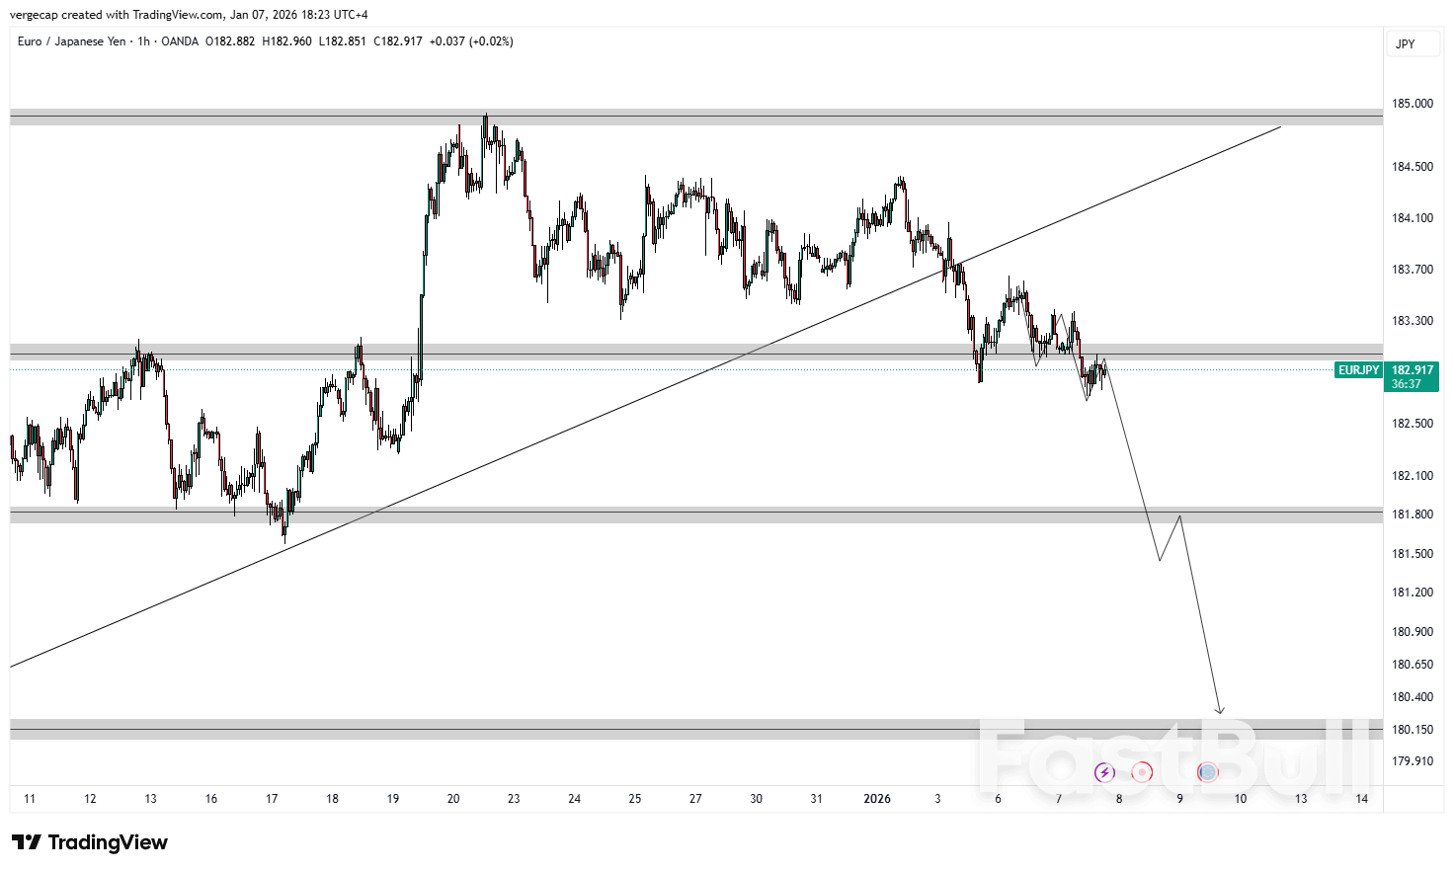Click the 36:37 bar countdown timer

click(1405, 381)
